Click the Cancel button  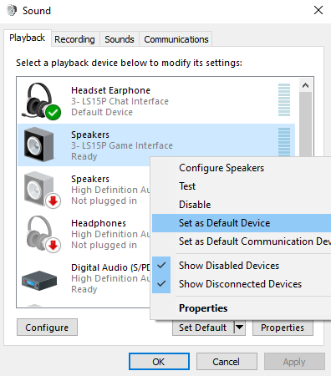227,362
